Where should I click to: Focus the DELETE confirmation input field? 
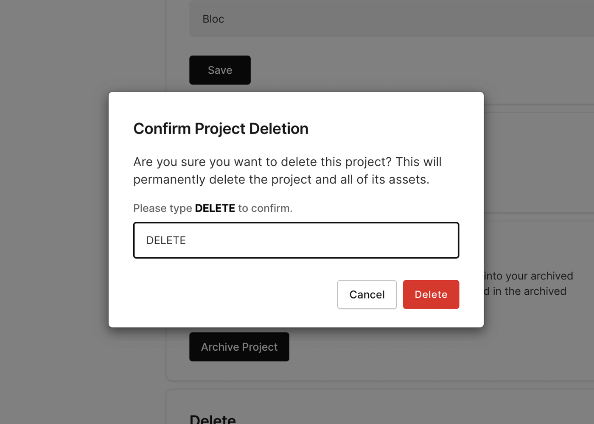pyautogui.click(x=296, y=240)
